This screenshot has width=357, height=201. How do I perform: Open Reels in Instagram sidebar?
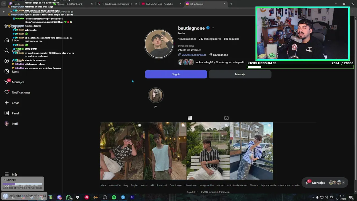point(12,71)
